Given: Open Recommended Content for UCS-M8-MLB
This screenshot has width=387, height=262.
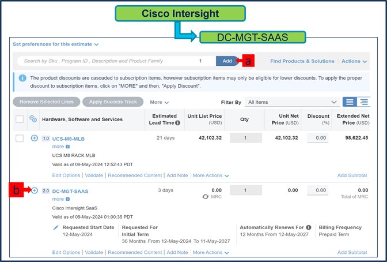Looking at the screenshot, I should [135, 175].
